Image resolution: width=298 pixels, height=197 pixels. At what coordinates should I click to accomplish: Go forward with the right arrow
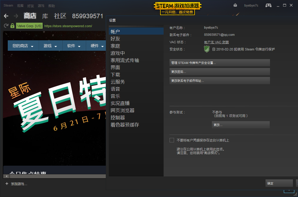tap(16, 16)
